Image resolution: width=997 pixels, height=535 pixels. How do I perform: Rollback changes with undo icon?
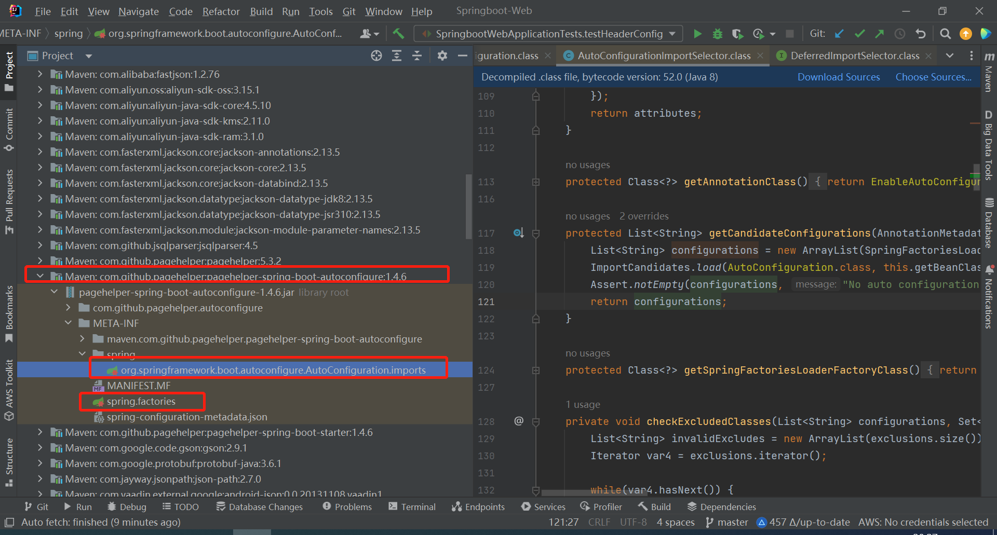tap(920, 34)
